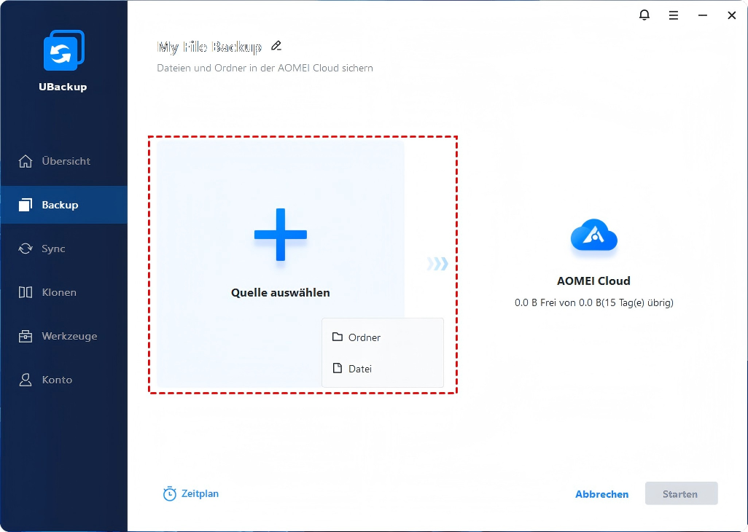Choose Ordner from the source popup

[x=365, y=337]
